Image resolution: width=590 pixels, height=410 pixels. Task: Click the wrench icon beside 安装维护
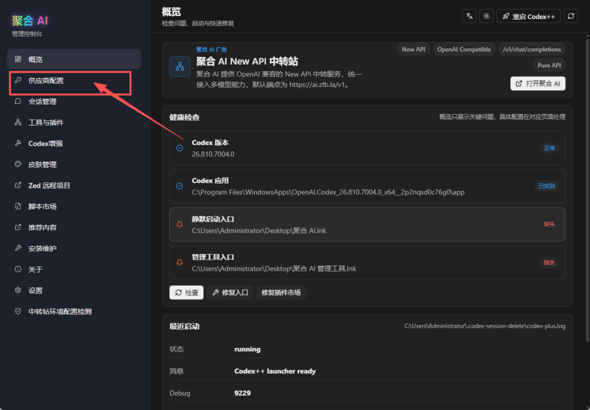coord(18,248)
